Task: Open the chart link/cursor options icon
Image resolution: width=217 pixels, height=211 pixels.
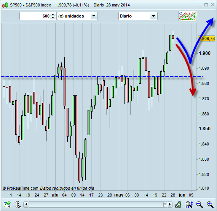Action: (18, 205)
